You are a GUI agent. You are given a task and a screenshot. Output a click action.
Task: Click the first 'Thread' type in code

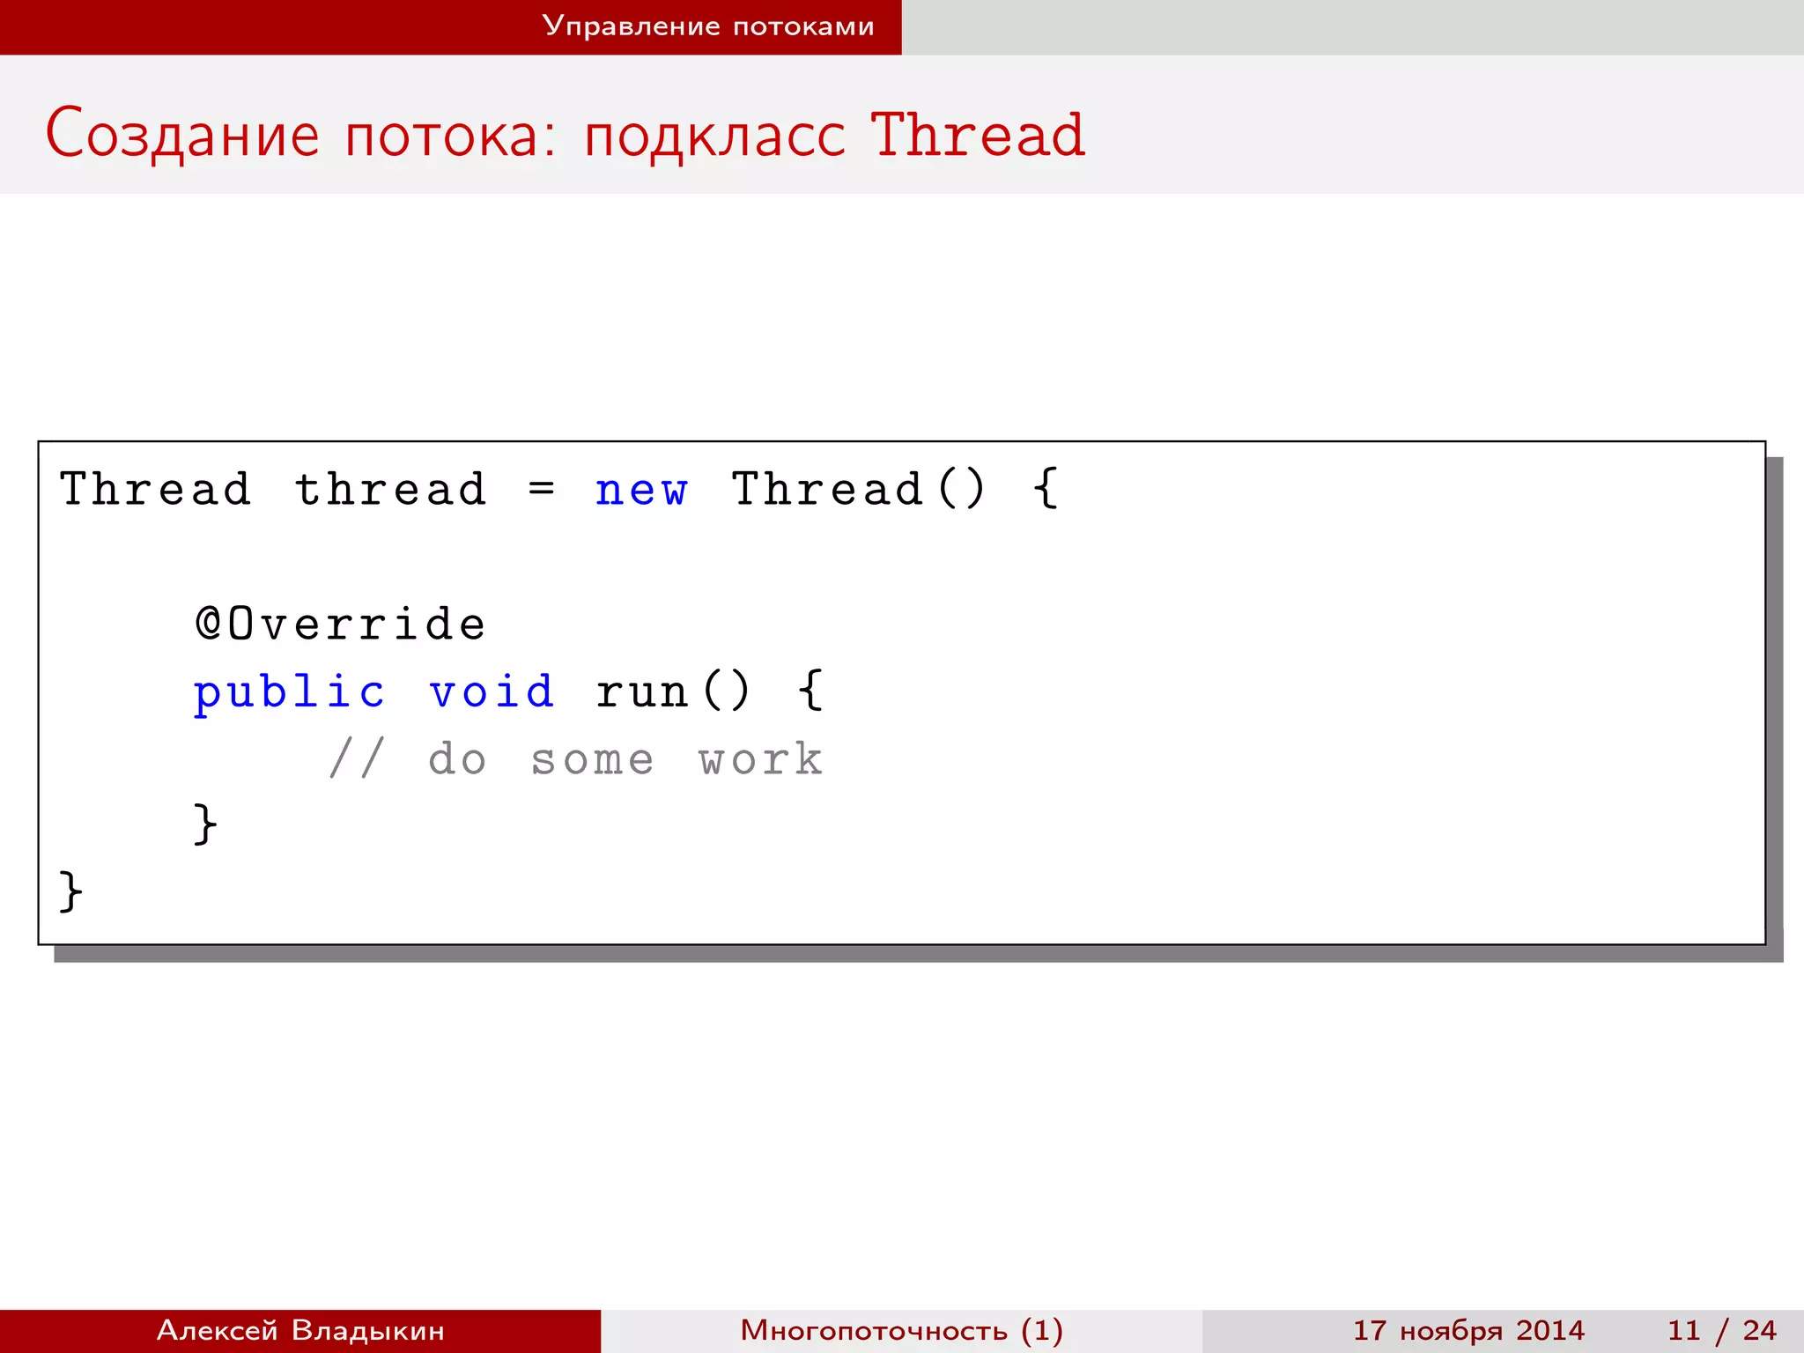[x=155, y=490]
